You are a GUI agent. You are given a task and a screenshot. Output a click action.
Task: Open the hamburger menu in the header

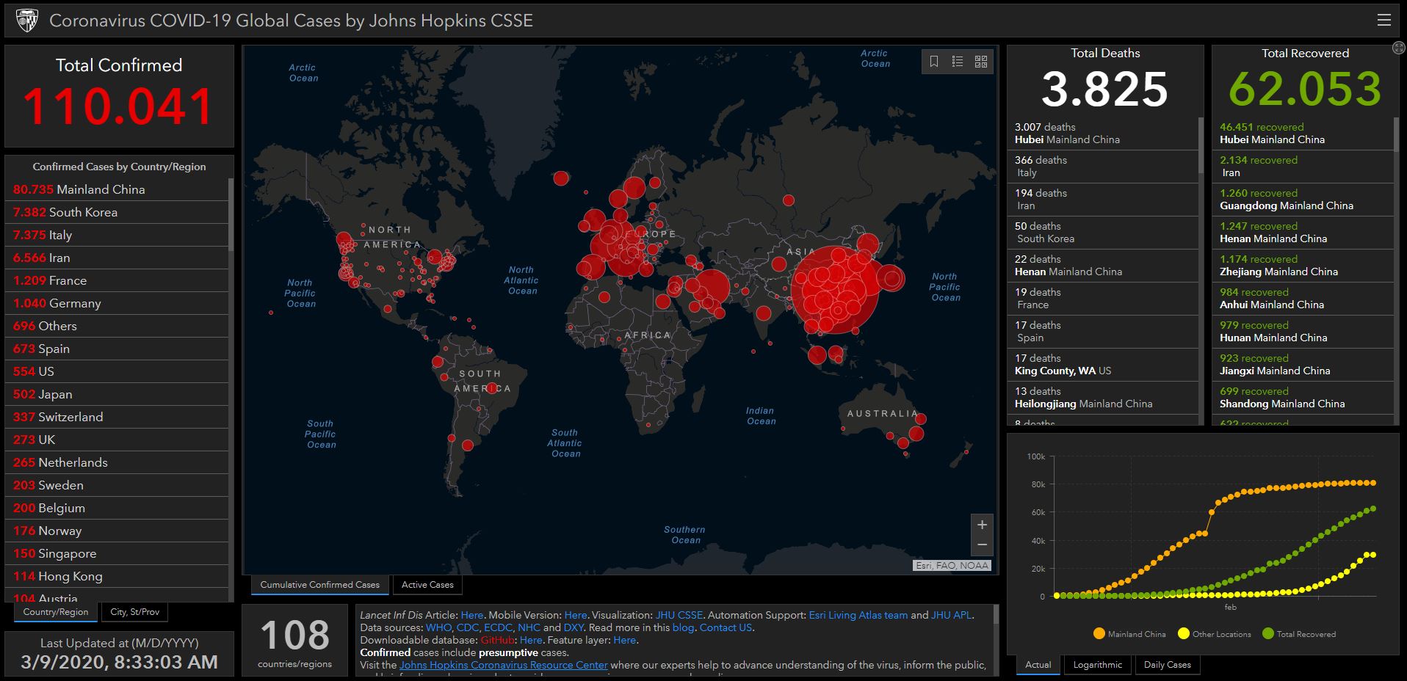(x=1384, y=21)
